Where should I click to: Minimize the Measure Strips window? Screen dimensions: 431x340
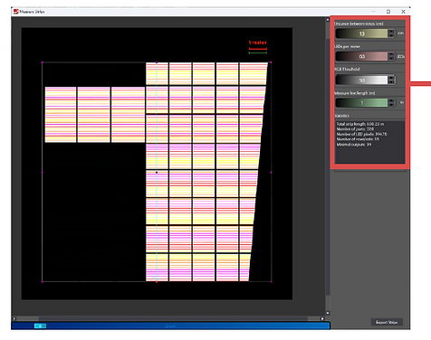click(x=373, y=12)
